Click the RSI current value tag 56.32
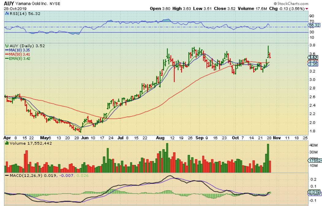 pyautogui.click(x=314, y=25)
